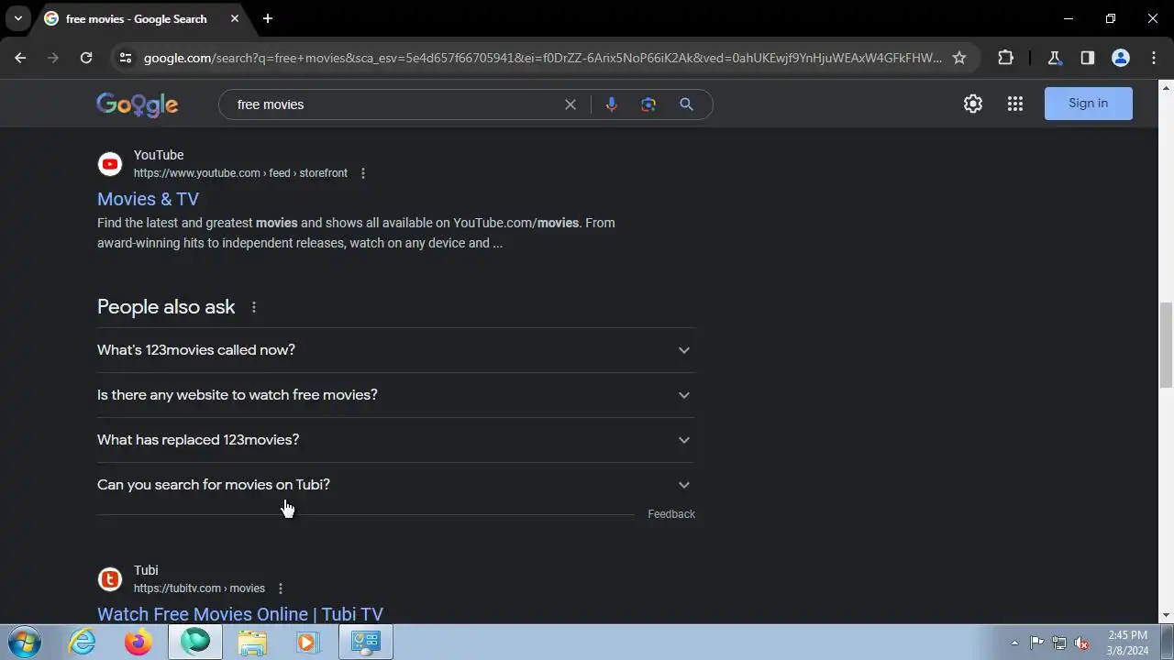Open the Google apps grid

1015,104
